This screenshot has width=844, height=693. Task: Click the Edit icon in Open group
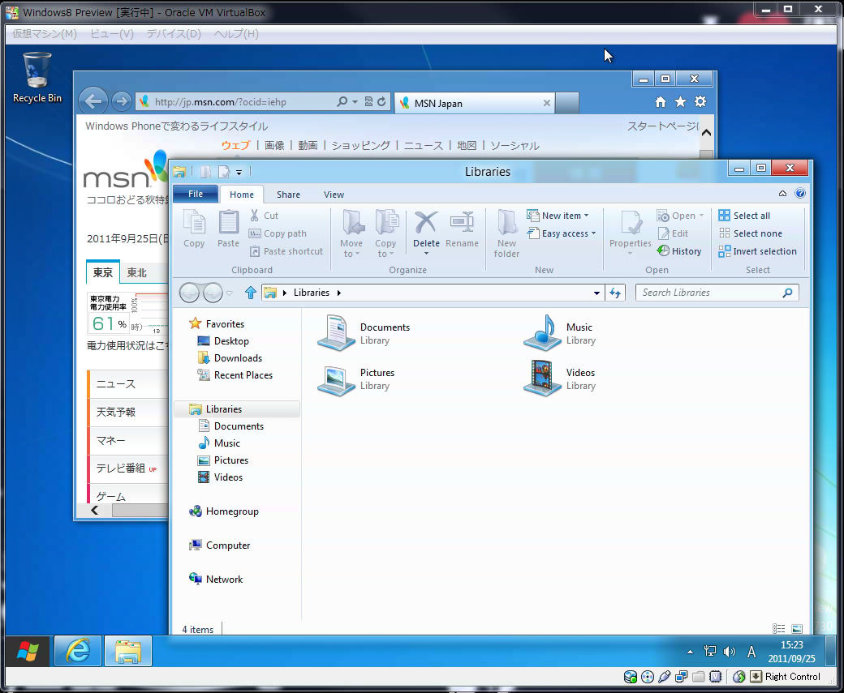[x=664, y=233]
